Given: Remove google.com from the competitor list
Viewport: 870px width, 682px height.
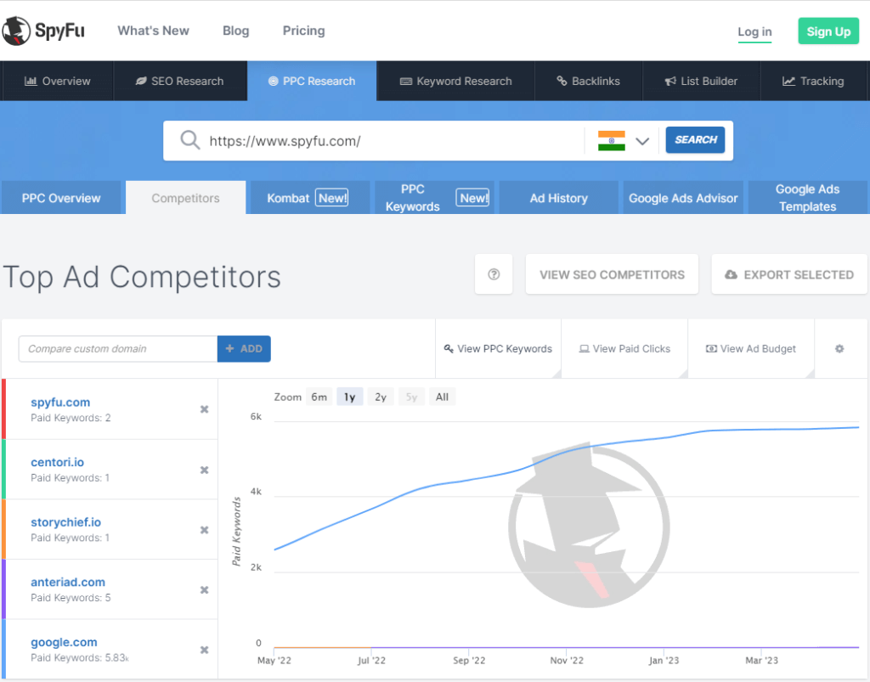Looking at the screenshot, I should point(204,650).
